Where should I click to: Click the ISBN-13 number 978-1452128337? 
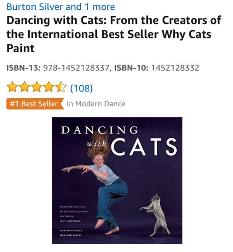(77, 68)
